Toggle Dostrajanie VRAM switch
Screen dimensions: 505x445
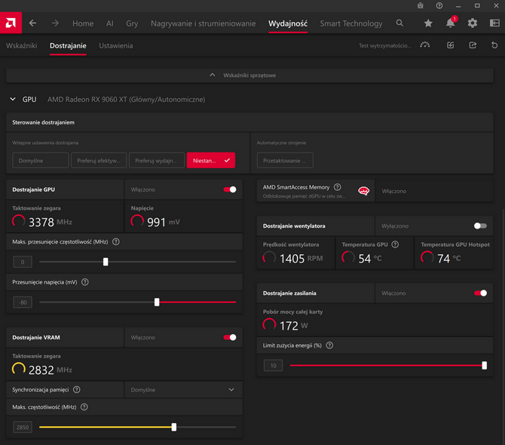click(x=230, y=337)
